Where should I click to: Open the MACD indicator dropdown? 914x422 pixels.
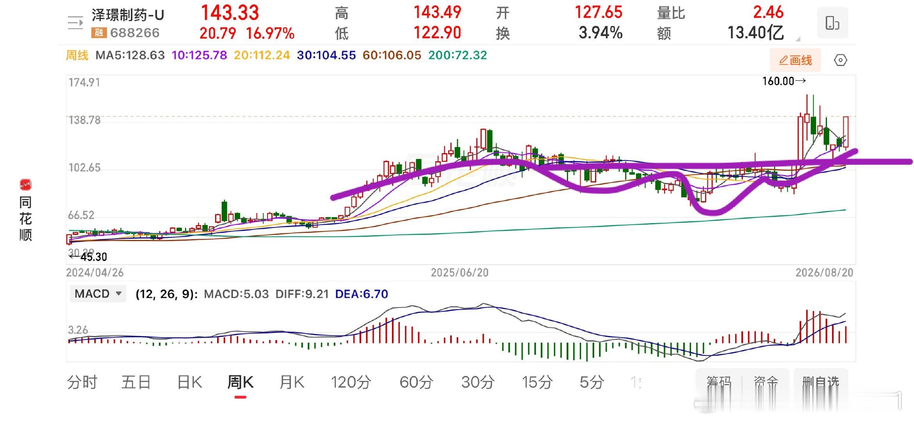click(98, 294)
